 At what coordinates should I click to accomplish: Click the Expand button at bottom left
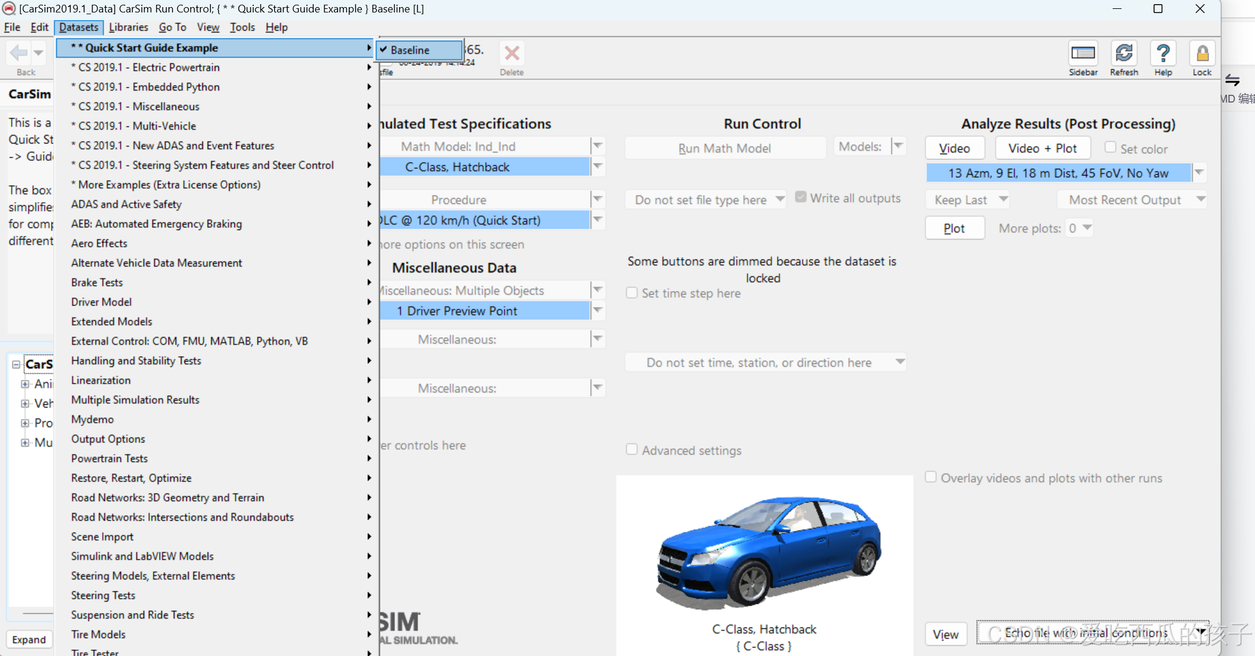pyautogui.click(x=28, y=639)
